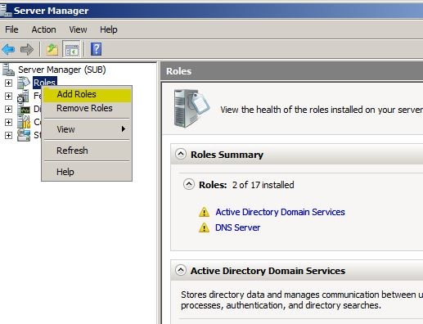Viewport: 423px width, 324px height.
Task: Open the View submenu arrow in context menu
Action: point(124,128)
